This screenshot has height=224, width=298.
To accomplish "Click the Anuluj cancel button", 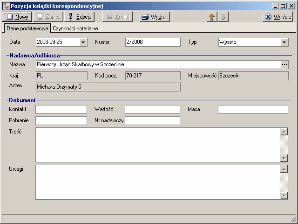I will click(x=117, y=17).
